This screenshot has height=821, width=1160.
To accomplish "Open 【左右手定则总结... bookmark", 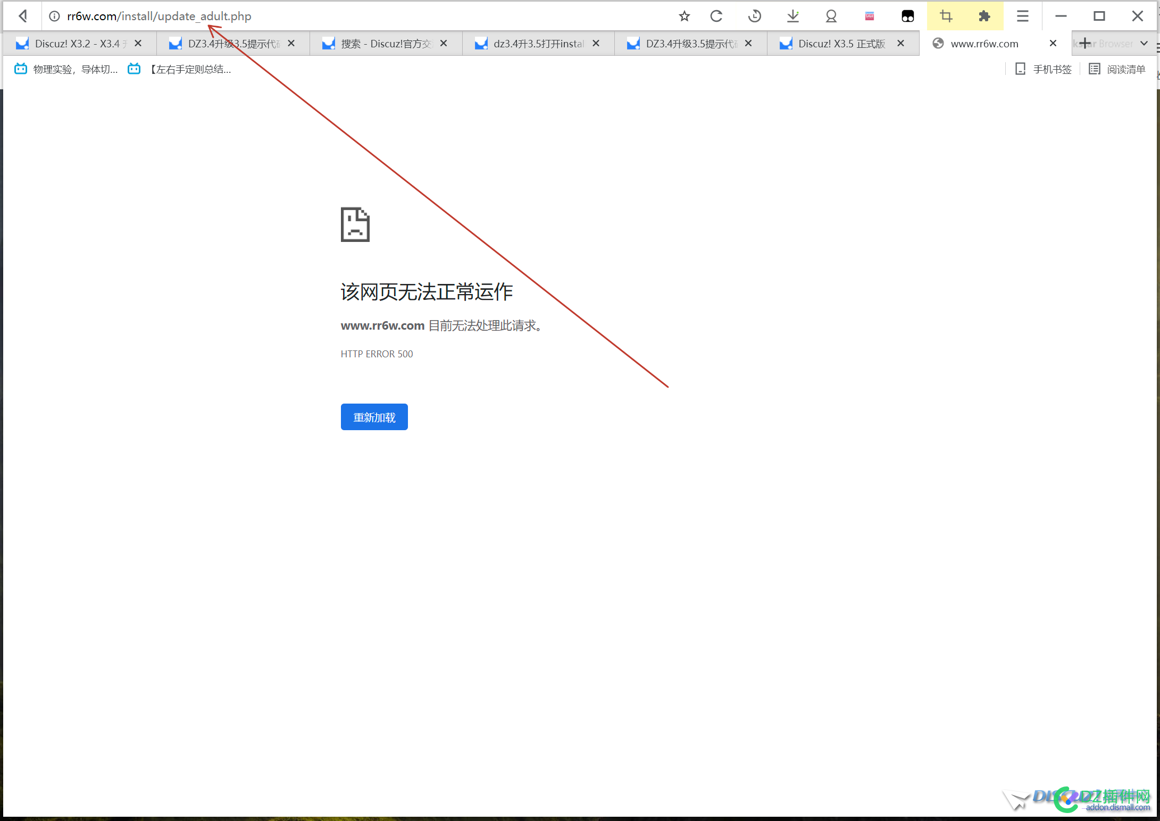I will pyautogui.click(x=179, y=69).
